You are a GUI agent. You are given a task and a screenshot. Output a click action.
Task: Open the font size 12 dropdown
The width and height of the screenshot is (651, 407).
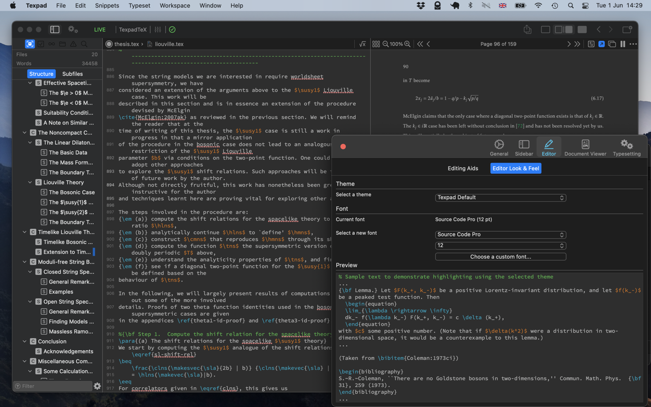[x=501, y=246]
